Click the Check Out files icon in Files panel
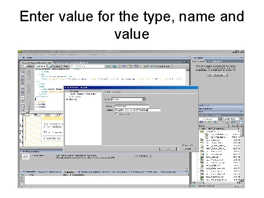The width and height of the screenshot is (264, 198). 221,122
